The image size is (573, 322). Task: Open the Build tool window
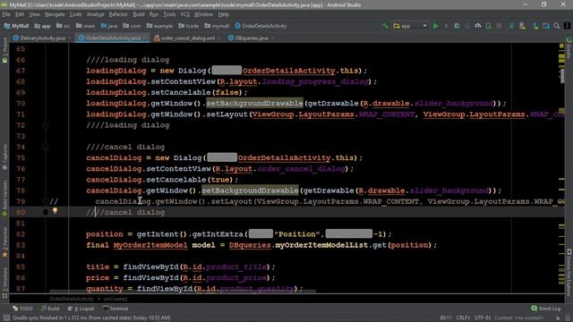tap(51, 309)
